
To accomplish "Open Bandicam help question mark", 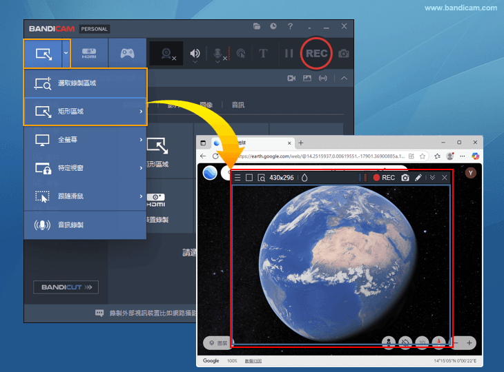I will click(x=290, y=26).
